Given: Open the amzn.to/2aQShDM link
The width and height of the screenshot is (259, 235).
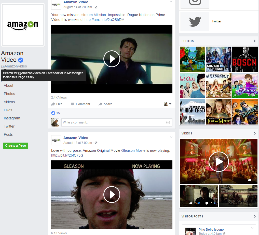Looking at the screenshot, I should [104, 20].
